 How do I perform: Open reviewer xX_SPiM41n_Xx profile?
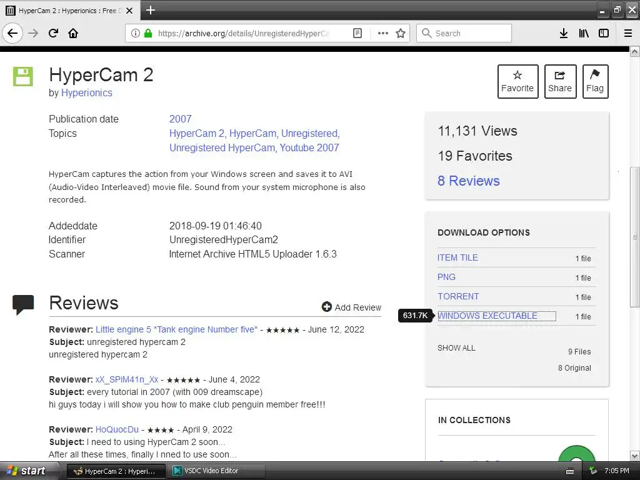[x=127, y=379]
